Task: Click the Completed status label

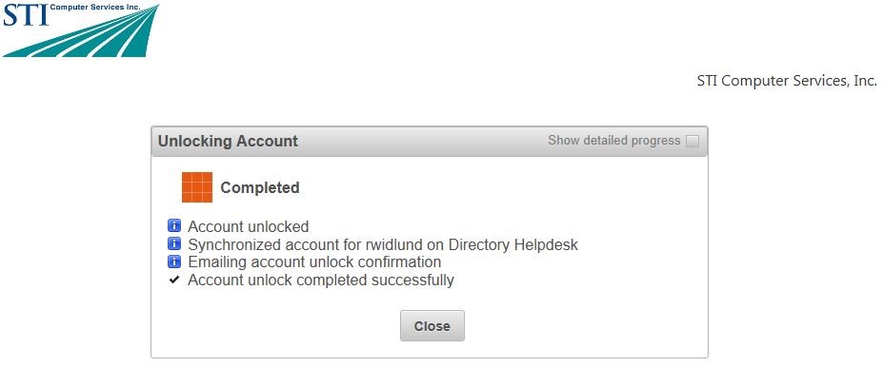Action: click(x=260, y=187)
